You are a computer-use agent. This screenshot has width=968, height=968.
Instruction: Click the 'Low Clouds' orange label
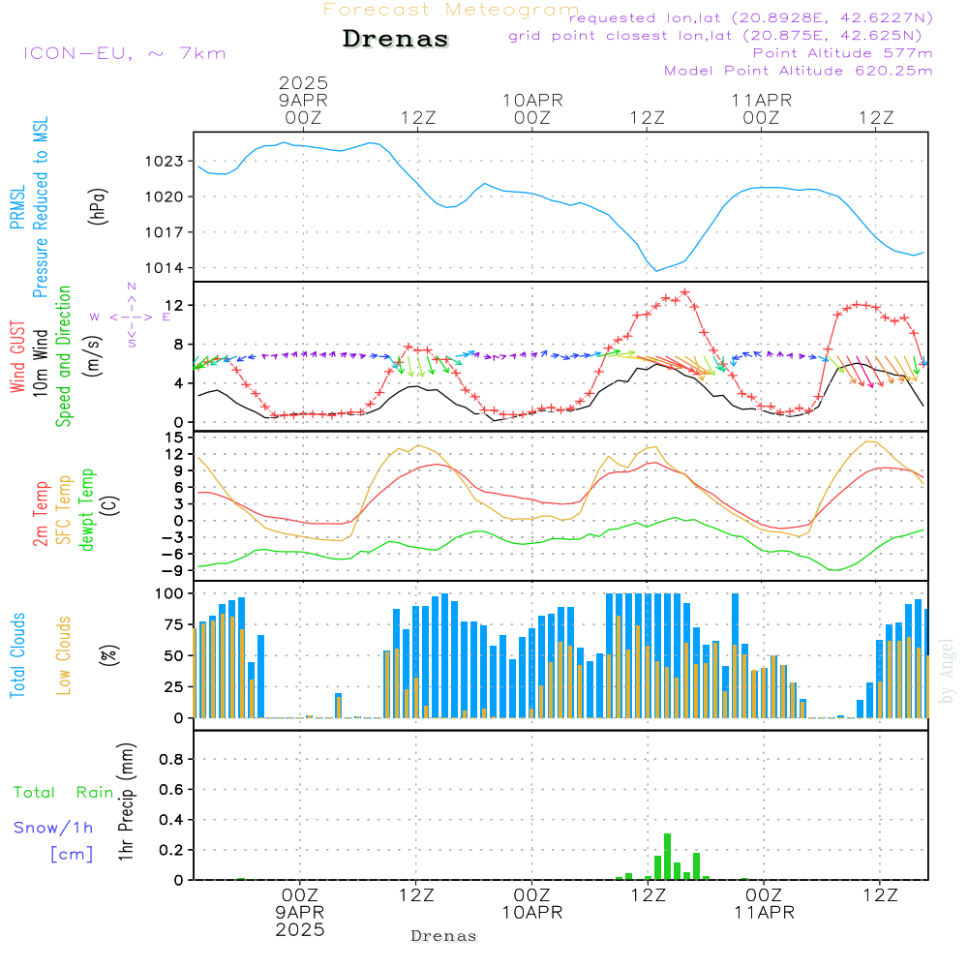tap(64, 655)
